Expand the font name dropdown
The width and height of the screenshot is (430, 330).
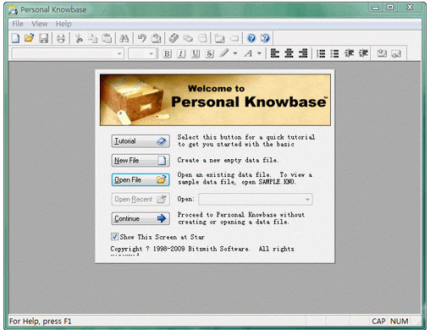[x=119, y=53]
